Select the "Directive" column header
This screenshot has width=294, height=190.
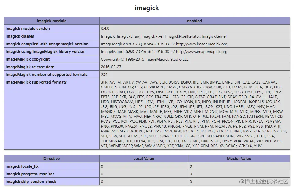tap(52, 159)
